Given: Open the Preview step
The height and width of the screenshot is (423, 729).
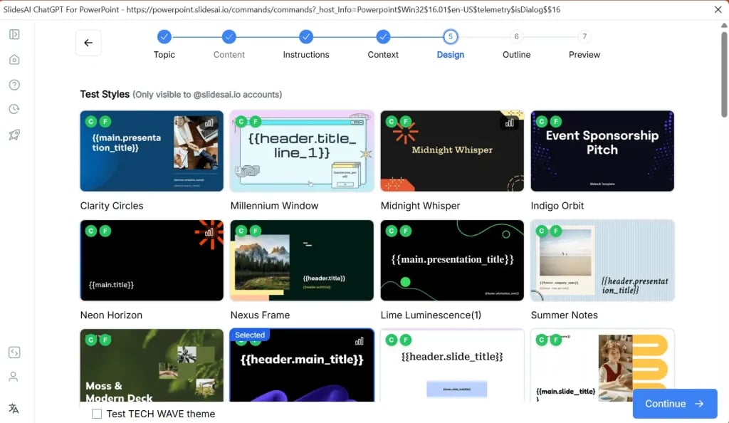Looking at the screenshot, I should coord(584,37).
